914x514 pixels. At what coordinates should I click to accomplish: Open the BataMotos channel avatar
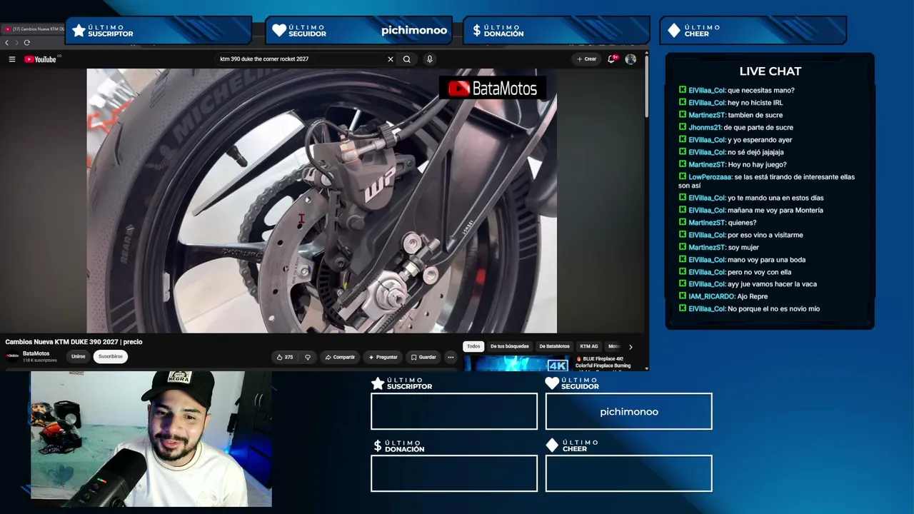(12, 356)
